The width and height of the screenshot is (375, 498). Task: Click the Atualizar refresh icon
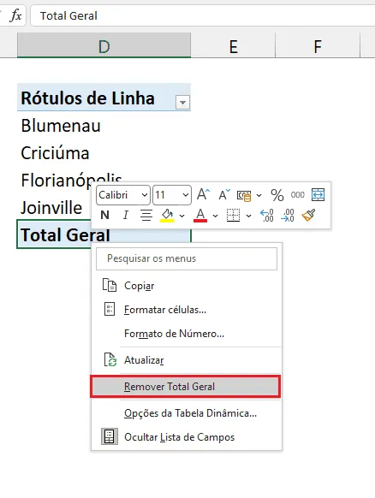pyautogui.click(x=110, y=359)
